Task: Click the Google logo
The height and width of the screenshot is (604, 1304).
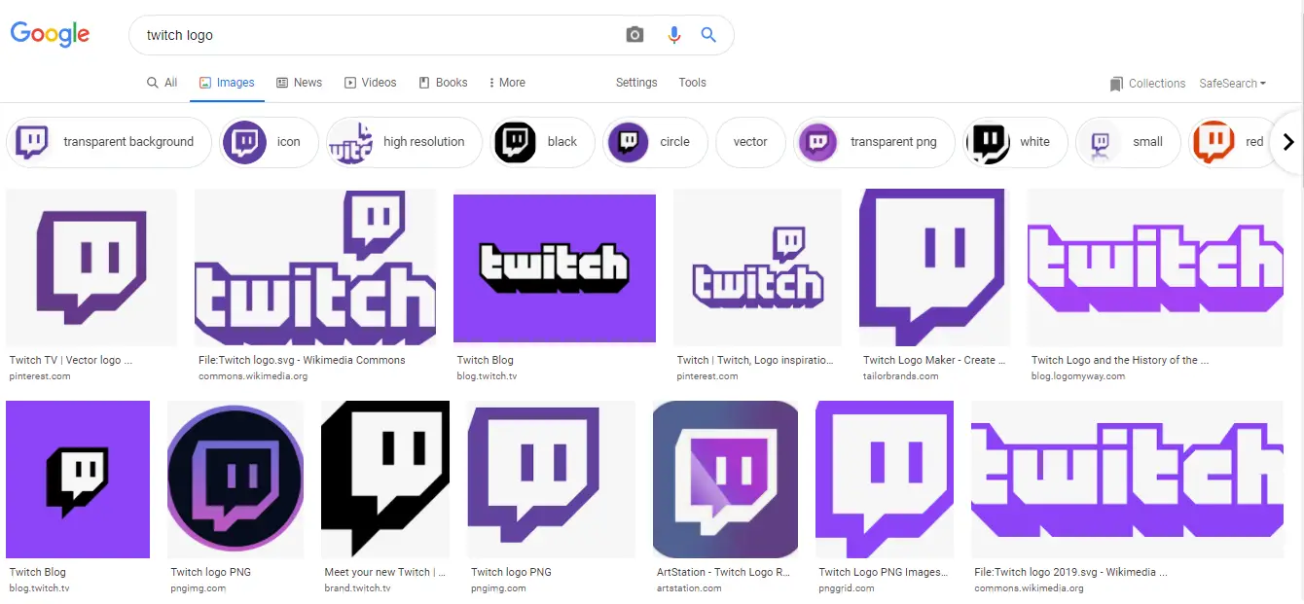Action: coord(50,34)
